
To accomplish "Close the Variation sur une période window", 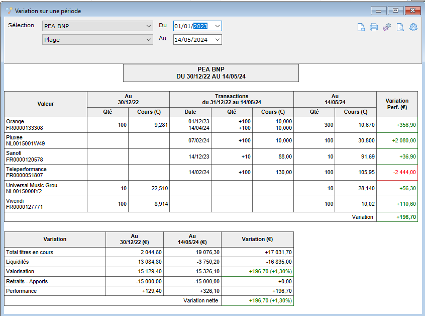I will (x=412, y=11).
